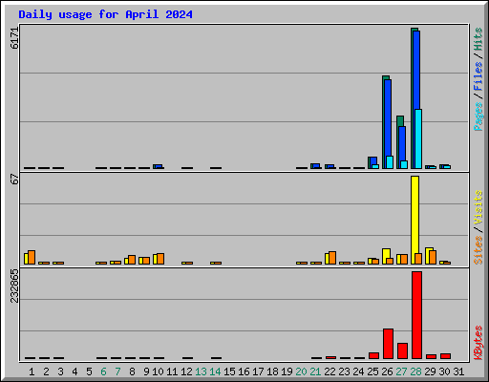Click day label 10 on the x-axis

[x=158, y=371]
